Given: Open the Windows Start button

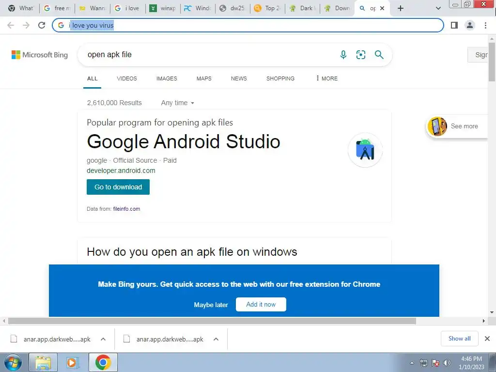Looking at the screenshot, I should pyautogui.click(x=13, y=362).
